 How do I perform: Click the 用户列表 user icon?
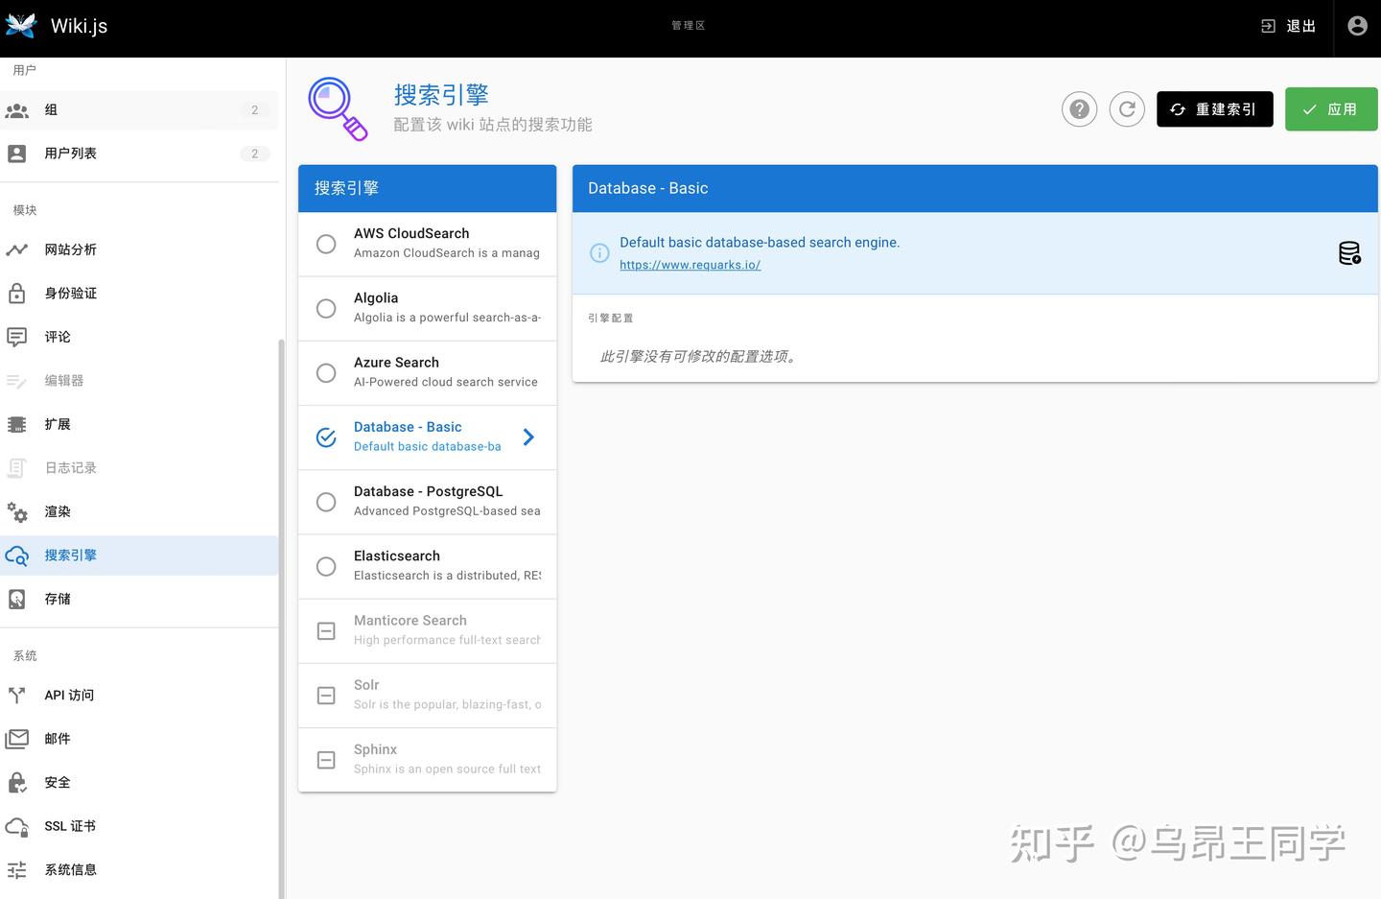(x=17, y=154)
